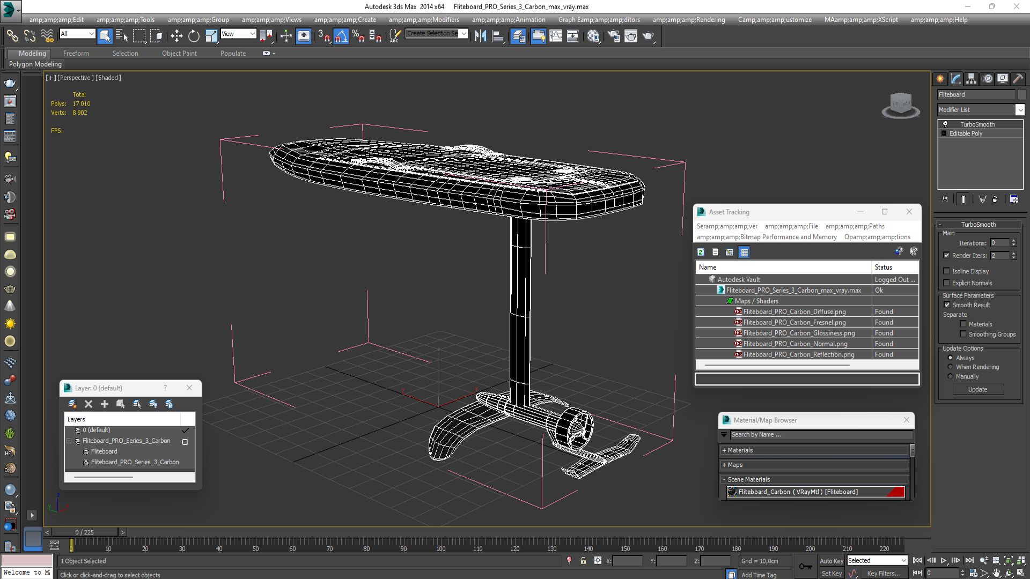
Task: Select the Select and Link tool
Action: pos(12,36)
